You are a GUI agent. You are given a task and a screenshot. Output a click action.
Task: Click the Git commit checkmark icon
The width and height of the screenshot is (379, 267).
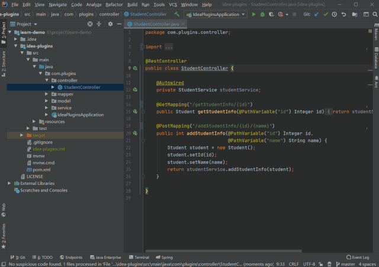click(x=325, y=14)
